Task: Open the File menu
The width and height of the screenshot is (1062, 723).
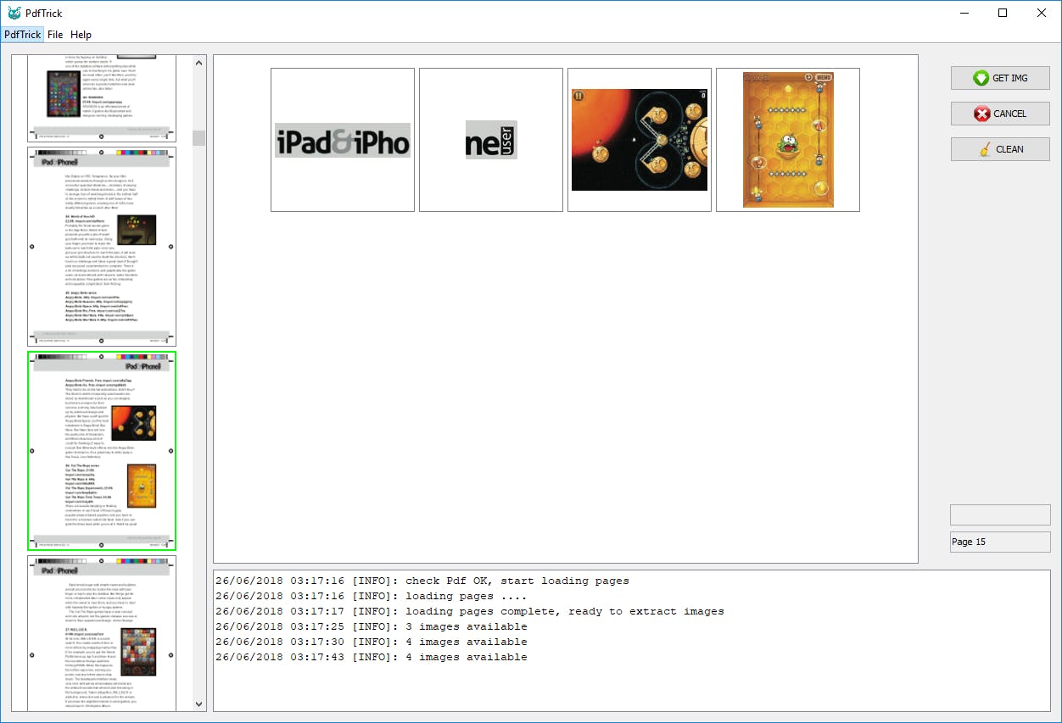Action: point(55,35)
